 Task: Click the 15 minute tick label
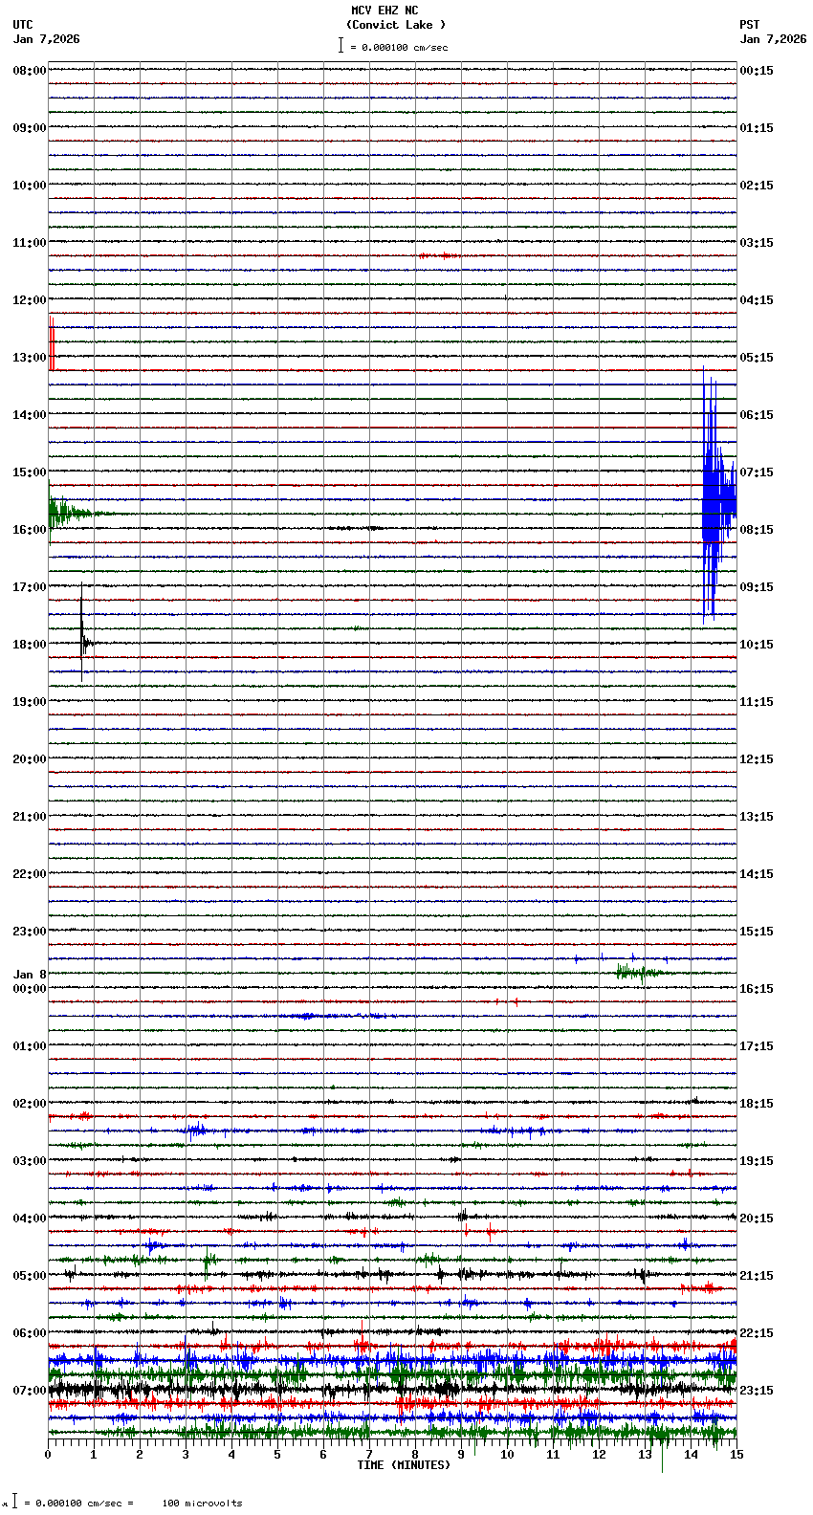736,1456
